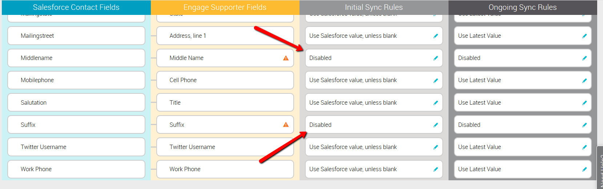The width and height of the screenshot is (603, 189).
Task: Select the Cell Phone supporter field box
Action: click(x=225, y=80)
